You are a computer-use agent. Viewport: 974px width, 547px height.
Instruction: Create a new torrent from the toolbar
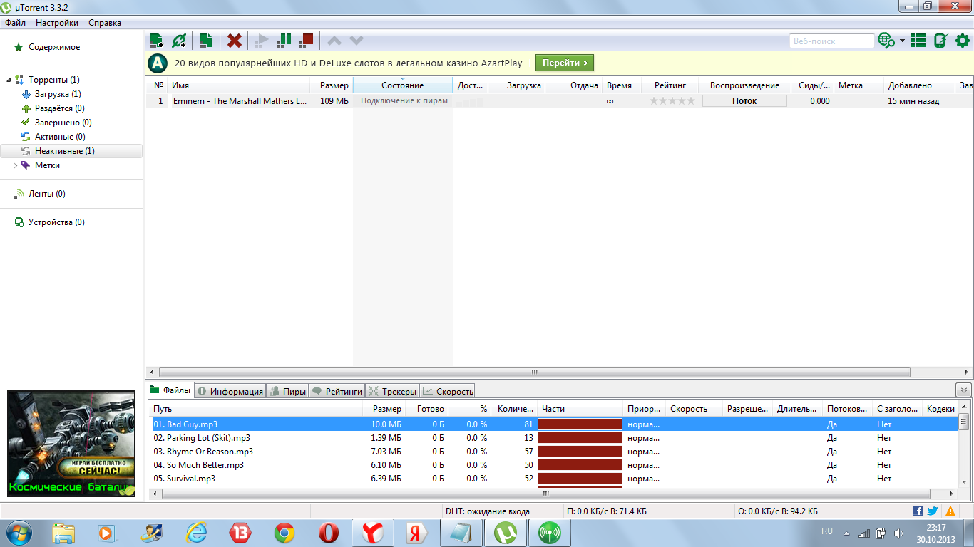tap(205, 41)
